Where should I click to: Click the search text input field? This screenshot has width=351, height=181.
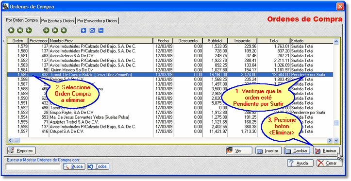click(x=33, y=166)
